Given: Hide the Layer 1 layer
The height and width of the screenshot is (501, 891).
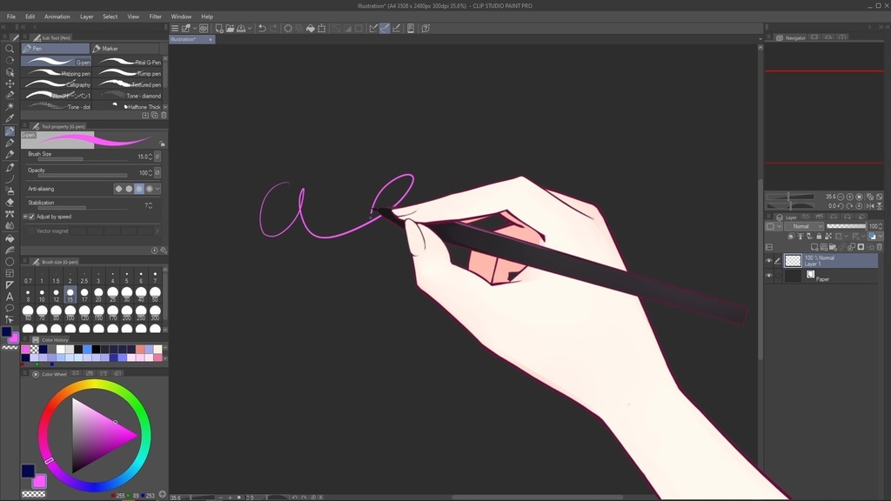Looking at the screenshot, I should click(769, 259).
